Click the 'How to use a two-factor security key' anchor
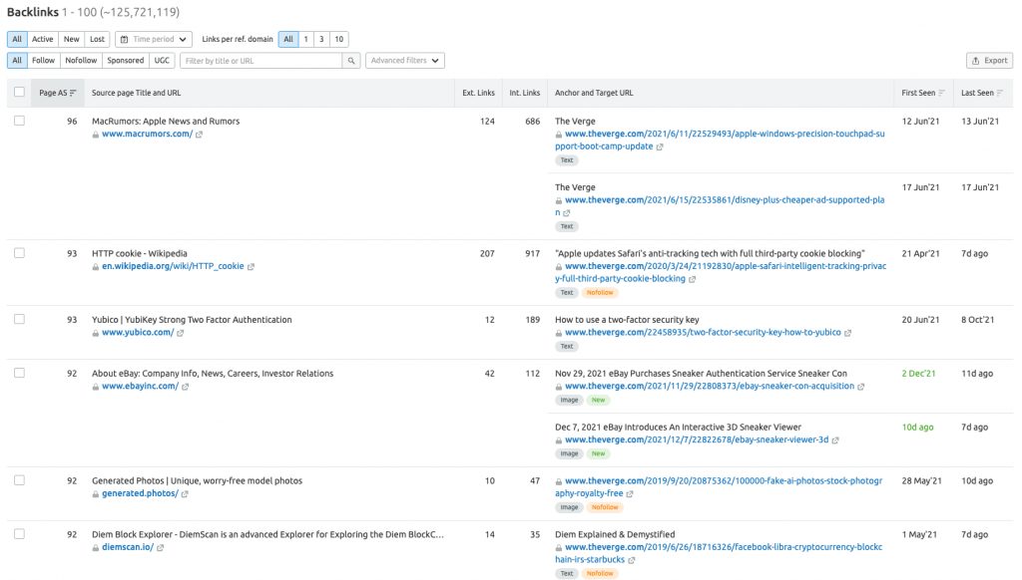Image resolution: width=1022 pixels, height=580 pixels. (627, 320)
